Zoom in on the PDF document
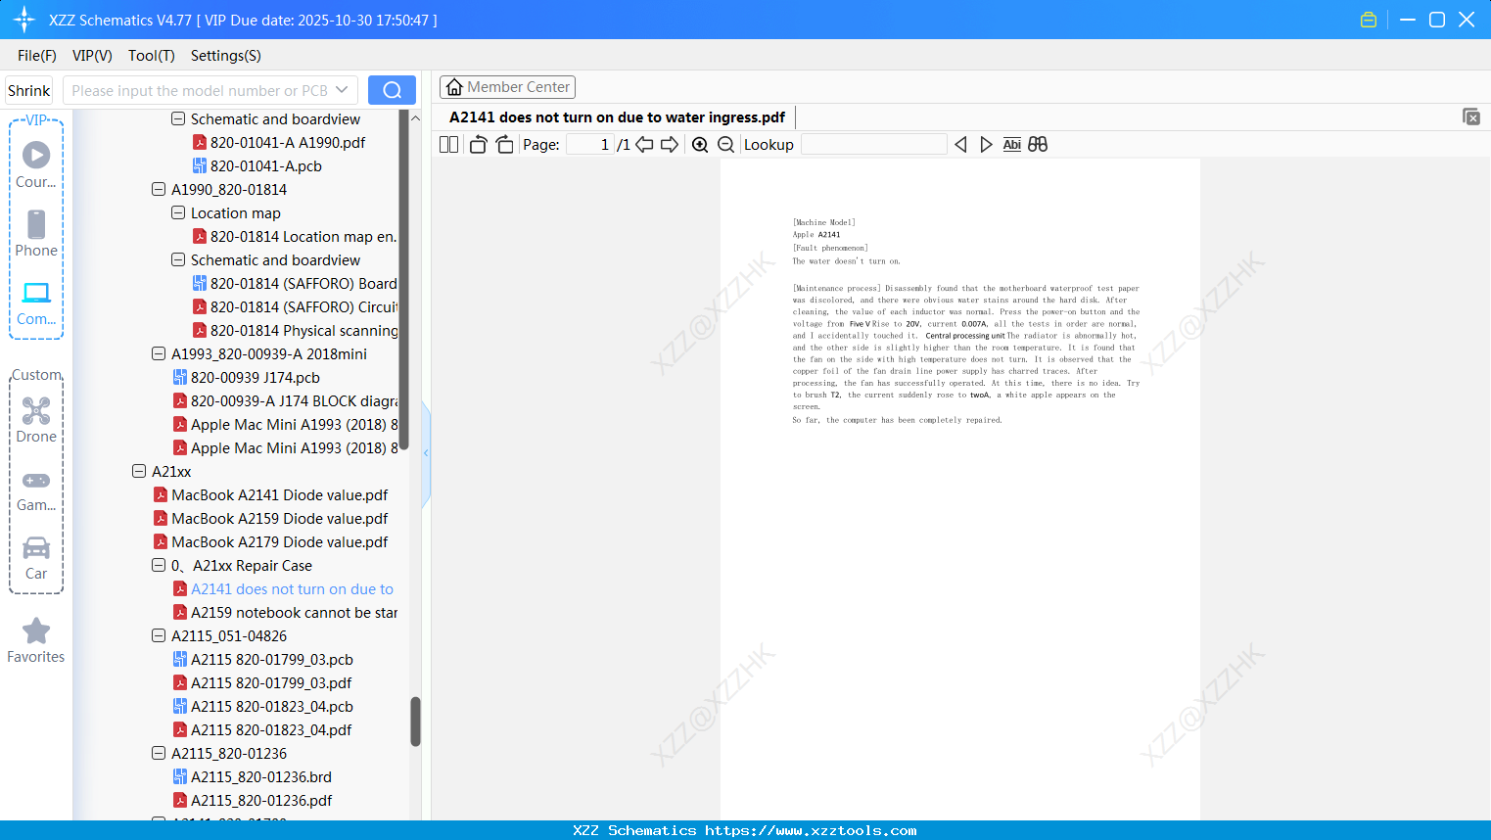Screen dimensions: 1491x840 pyautogui.click(x=700, y=145)
